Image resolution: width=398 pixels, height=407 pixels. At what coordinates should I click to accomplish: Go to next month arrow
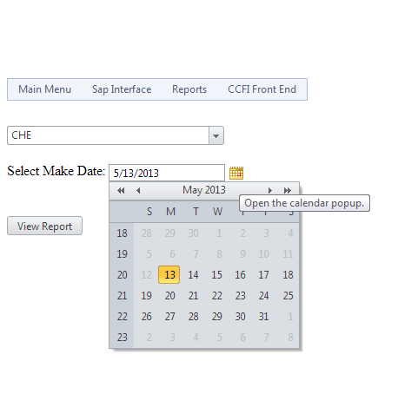coord(270,190)
